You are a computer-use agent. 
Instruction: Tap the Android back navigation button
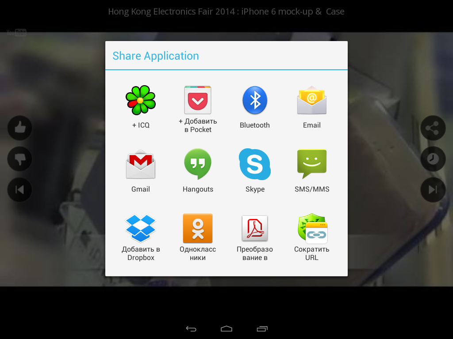(191, 328)
